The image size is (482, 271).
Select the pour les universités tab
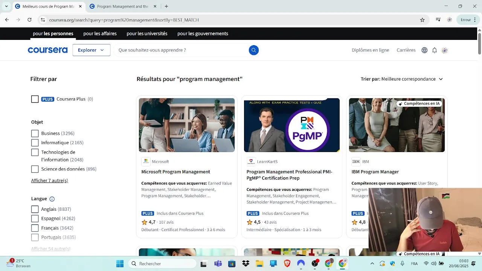pos(147,33)
